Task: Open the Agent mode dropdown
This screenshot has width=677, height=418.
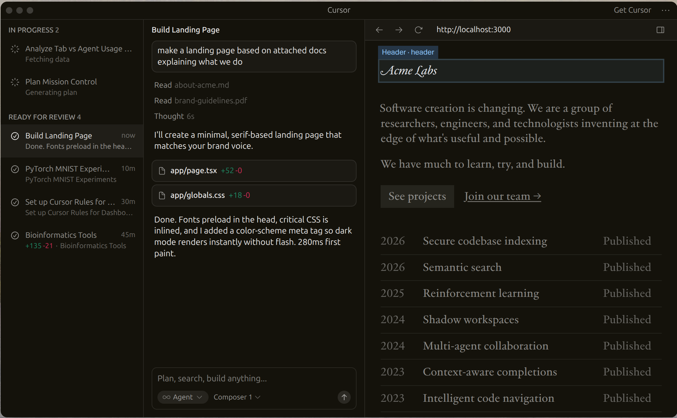Action: [x=183, y=397]
